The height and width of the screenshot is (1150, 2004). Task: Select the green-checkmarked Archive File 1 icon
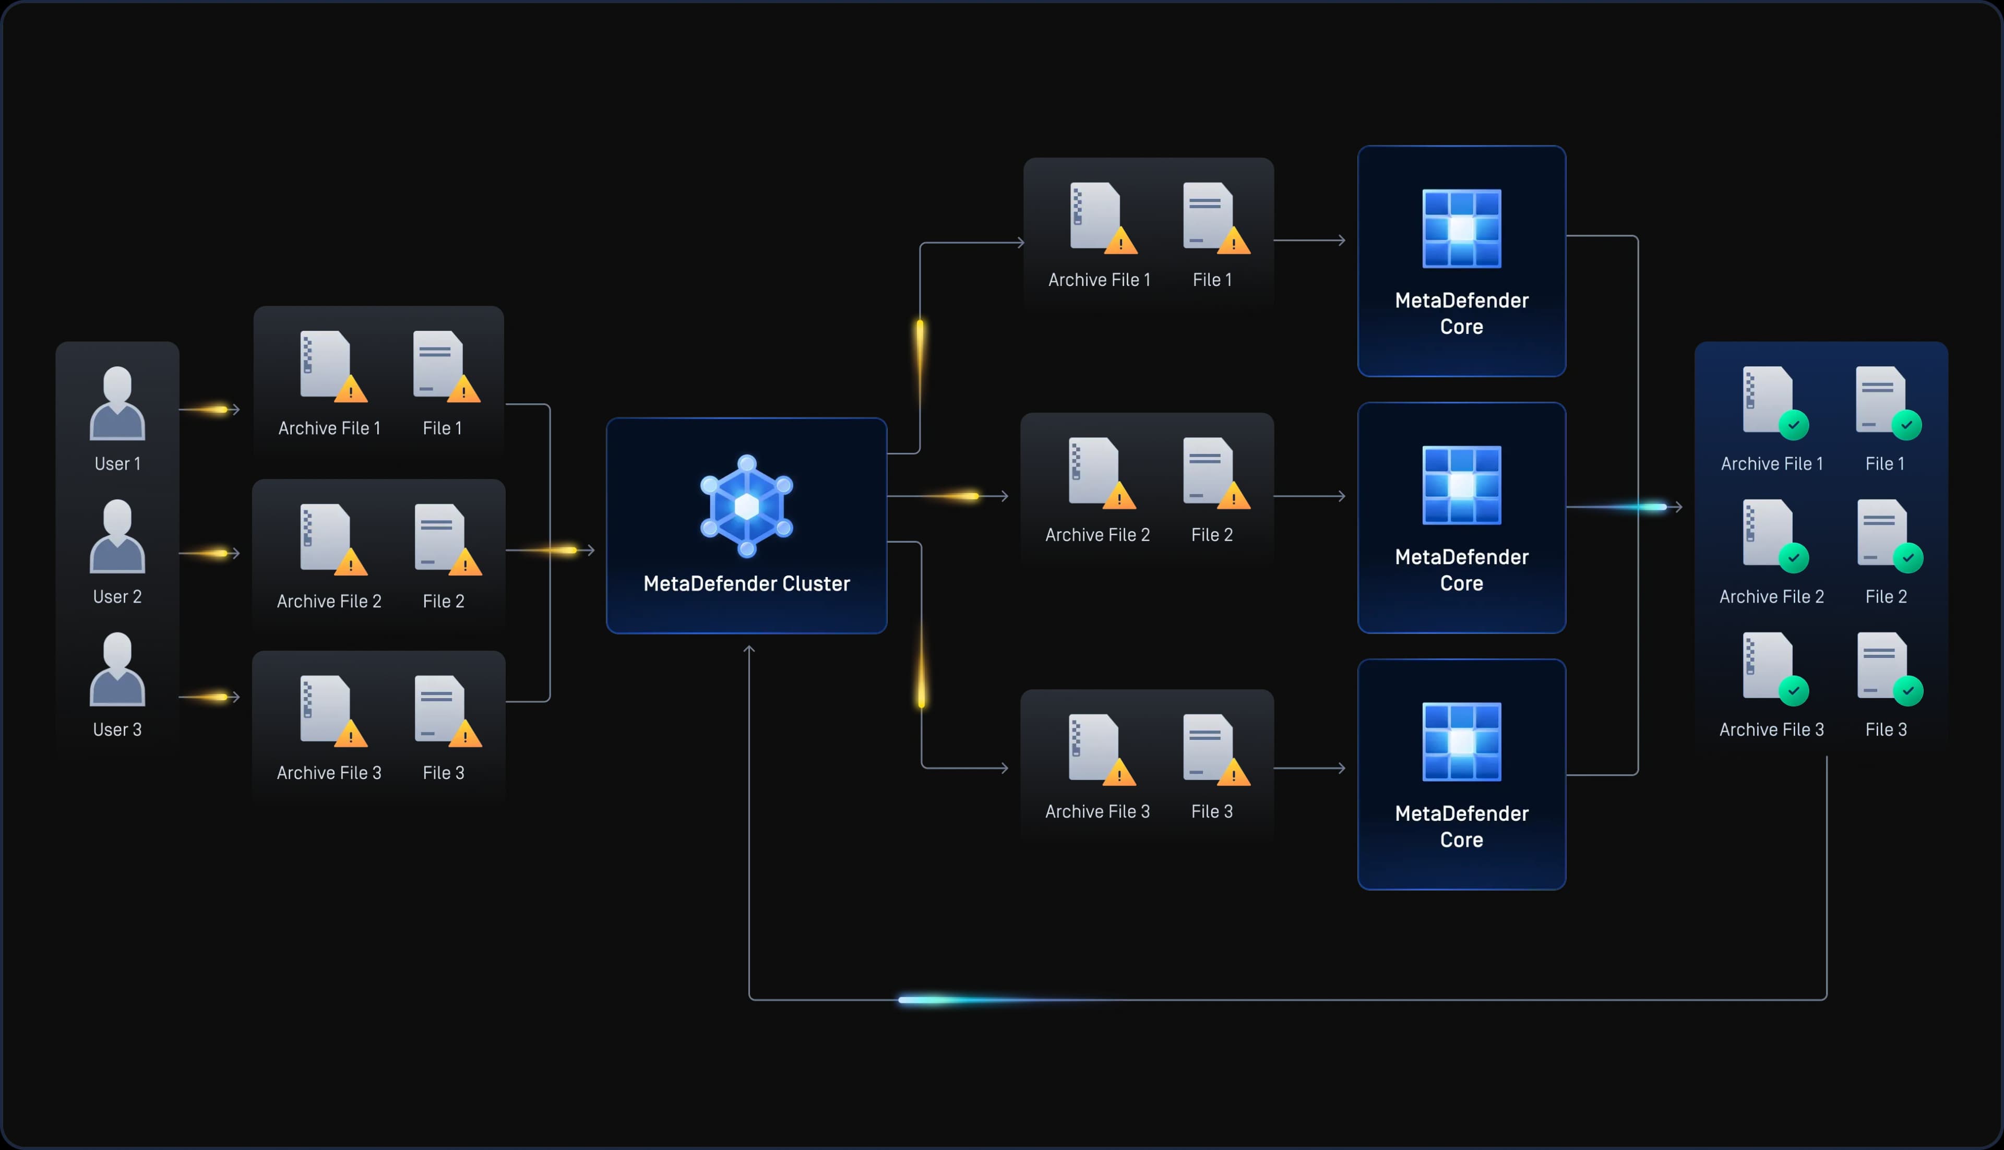[1776, 403]
